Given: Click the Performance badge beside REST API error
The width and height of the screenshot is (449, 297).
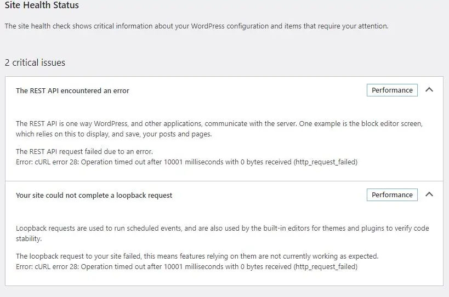Looking at the screenshot, I should pyautogui.click(x=392, y=90).
